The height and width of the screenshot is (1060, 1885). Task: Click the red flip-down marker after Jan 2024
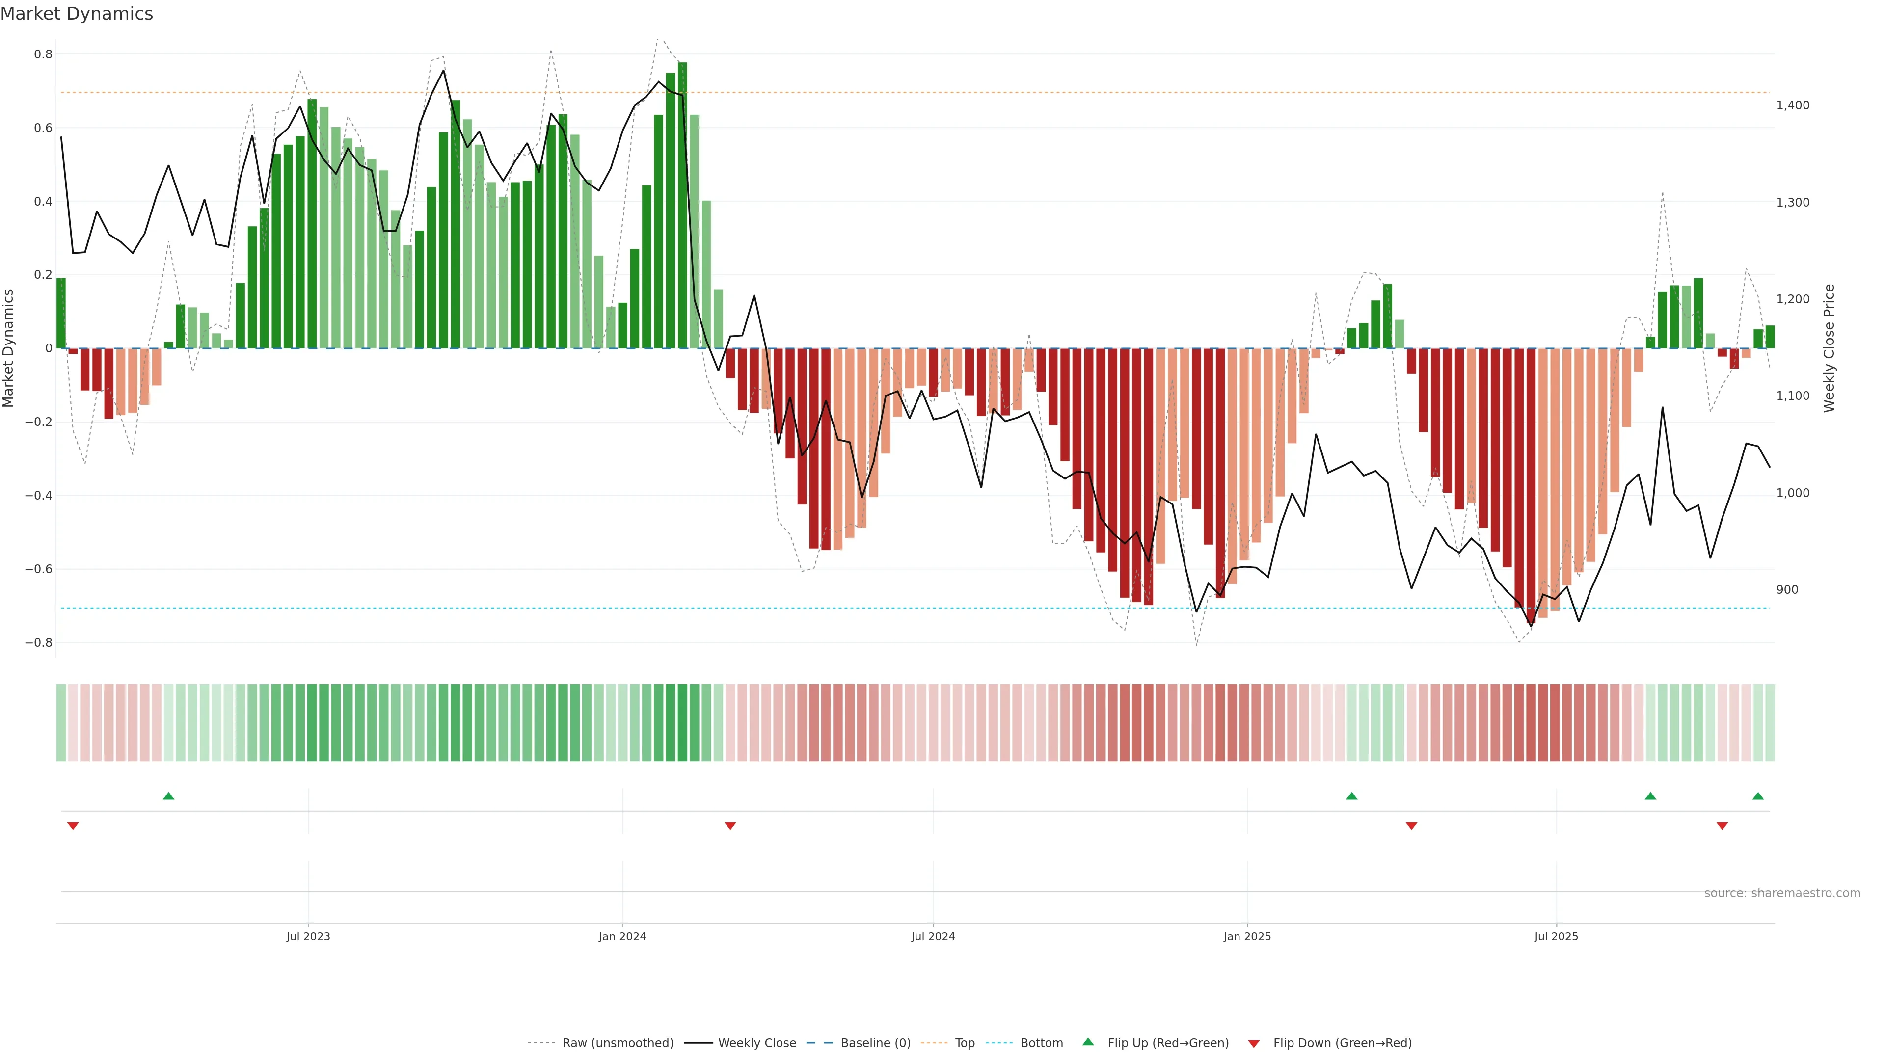(729, 826)
